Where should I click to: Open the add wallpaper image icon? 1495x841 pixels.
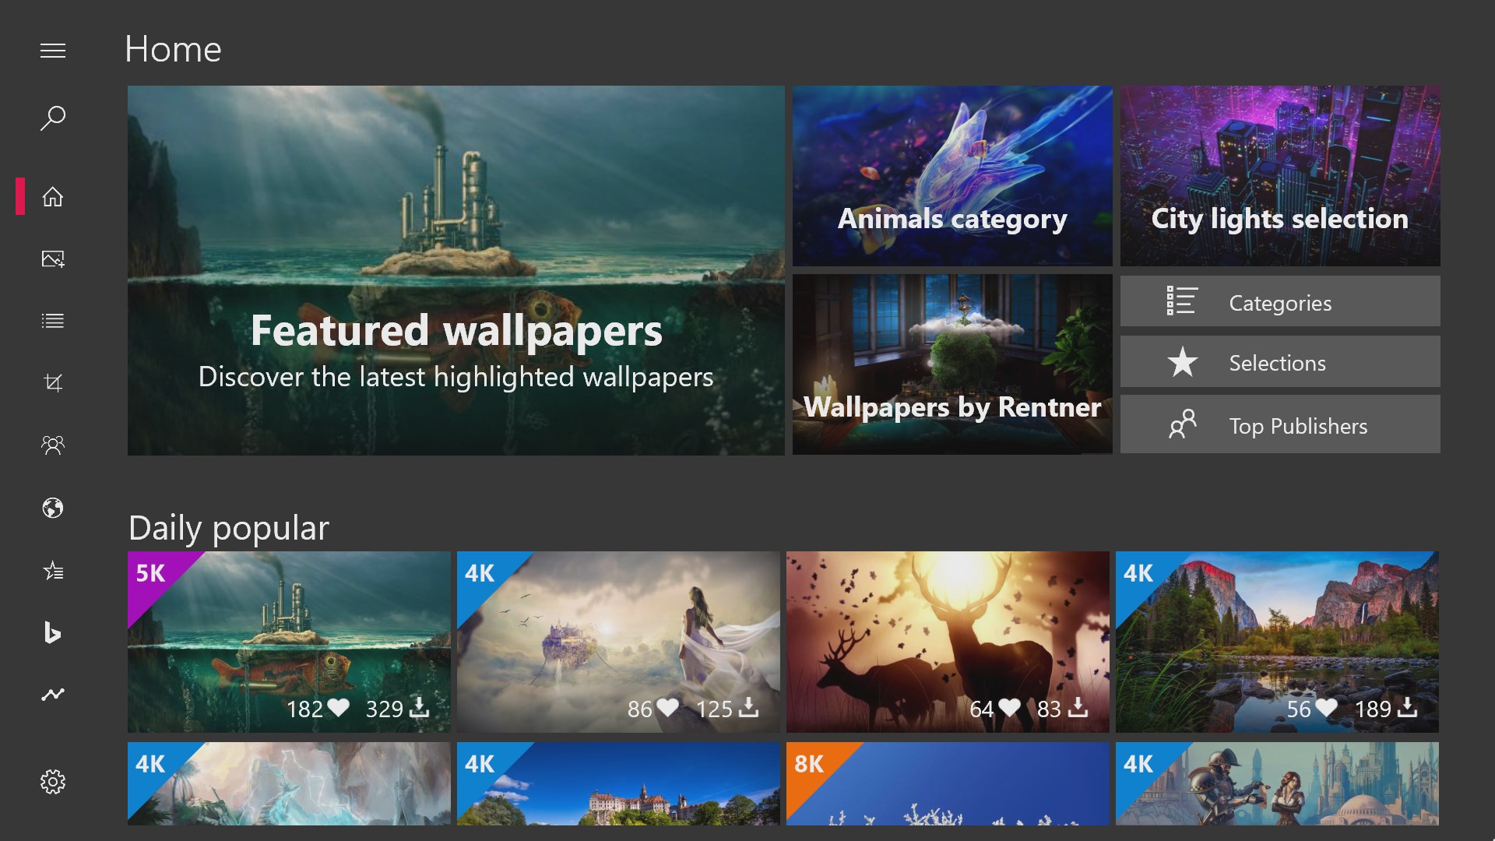pyautogui.click(x=53, y=259)
